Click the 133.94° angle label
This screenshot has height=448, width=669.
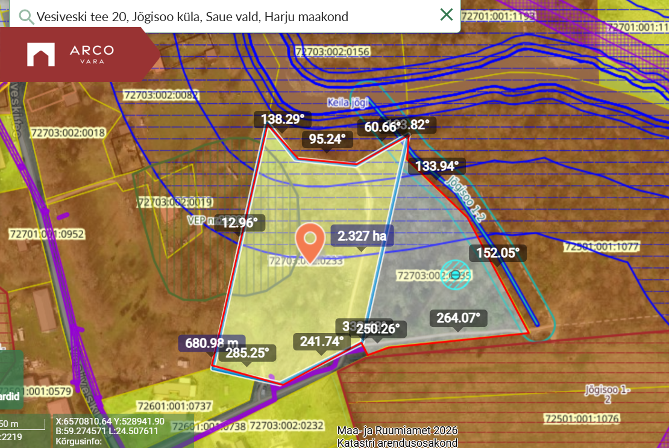tap(436, 166)
